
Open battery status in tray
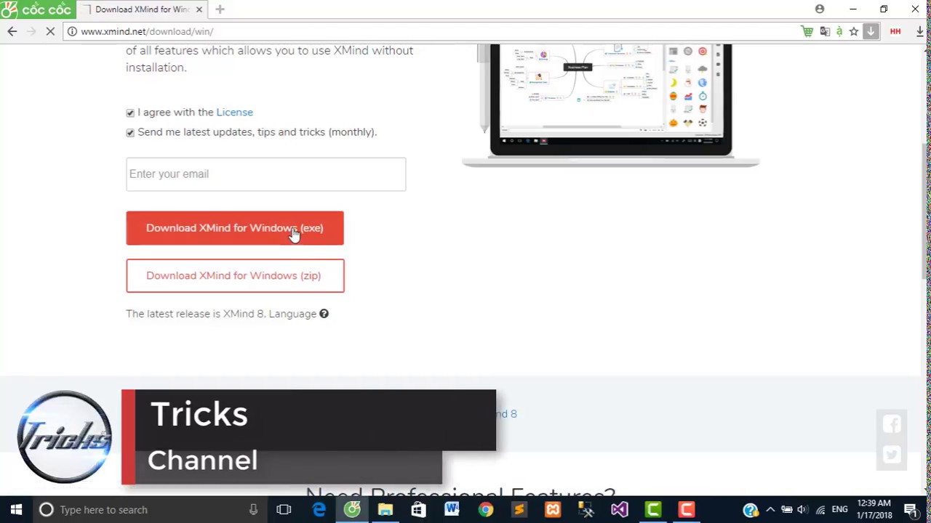(786, 510)
